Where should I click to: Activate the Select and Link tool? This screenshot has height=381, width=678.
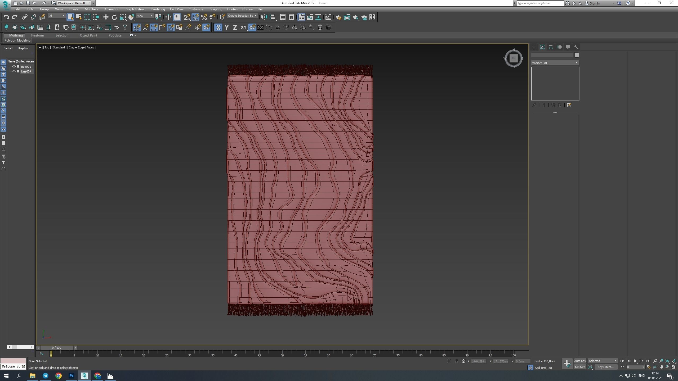(x=25, y=17)
